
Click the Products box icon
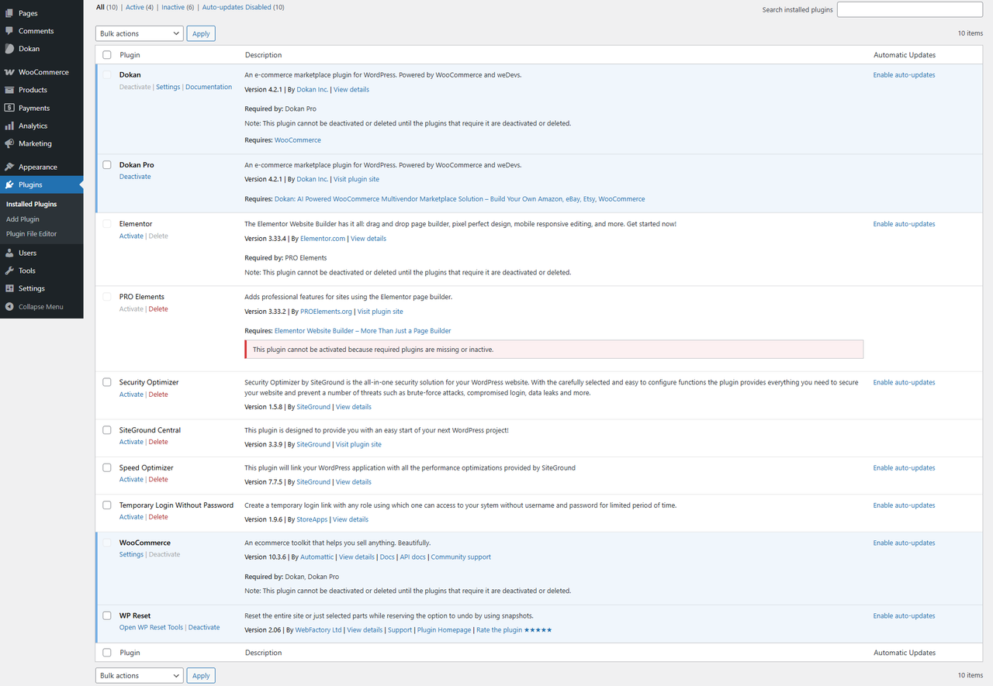pos(9,90)
